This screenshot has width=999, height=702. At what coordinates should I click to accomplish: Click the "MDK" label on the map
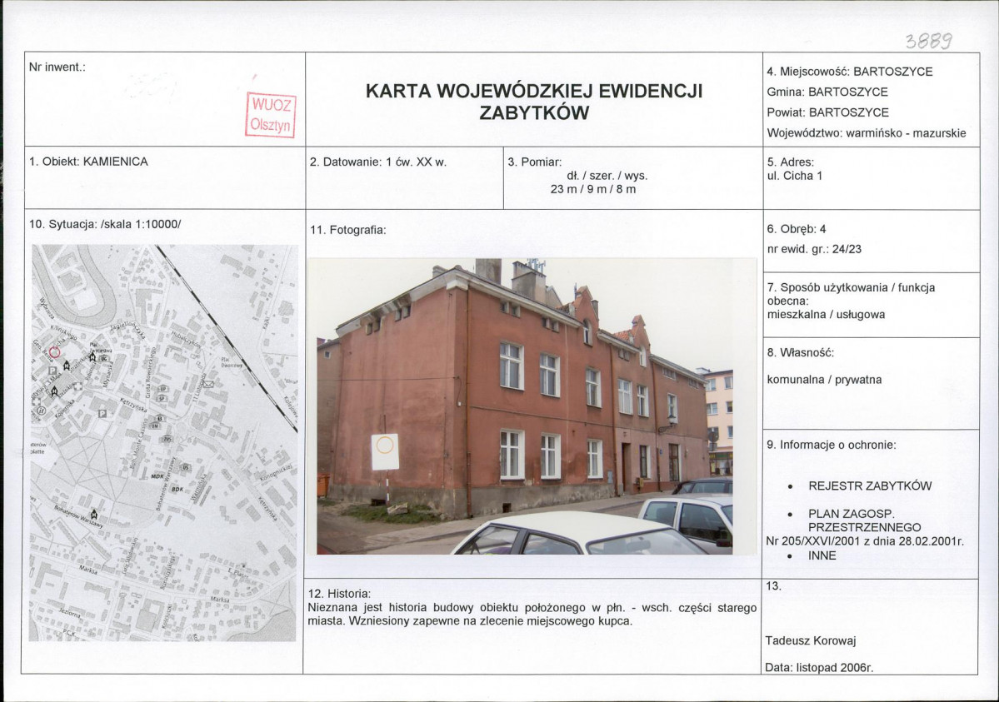pyautogui.click(x=157, y=476)
